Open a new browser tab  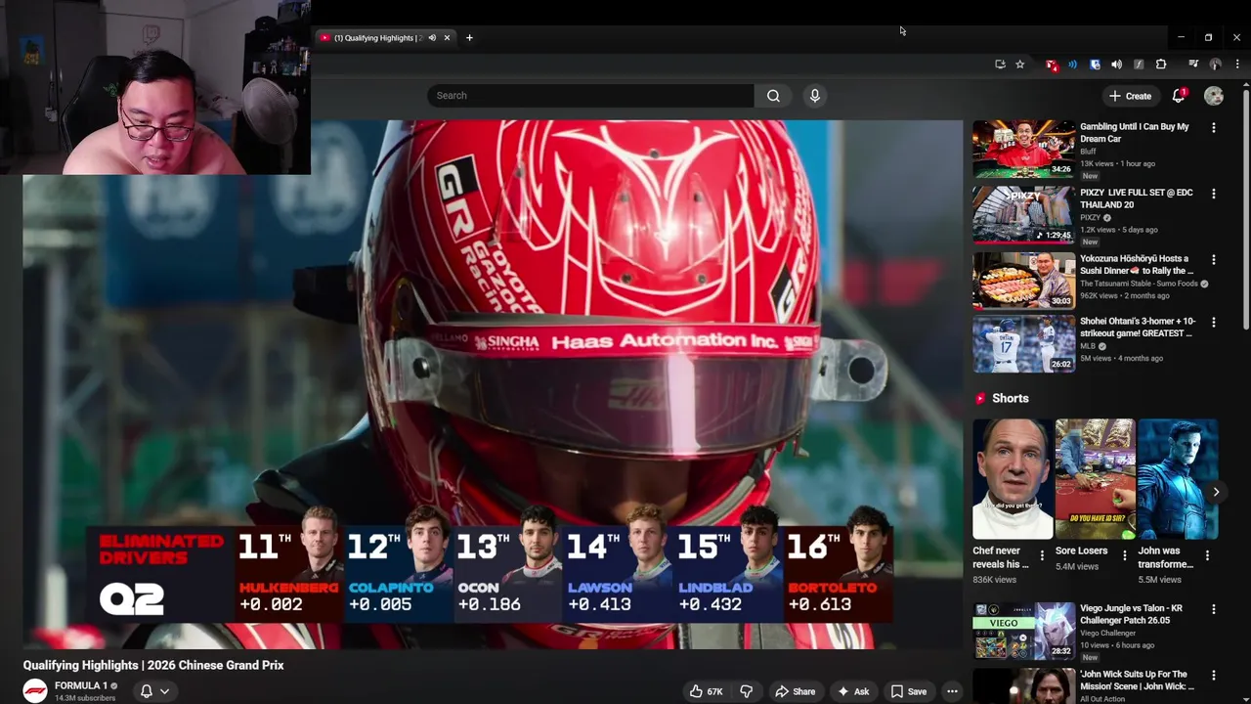point(469,38)
